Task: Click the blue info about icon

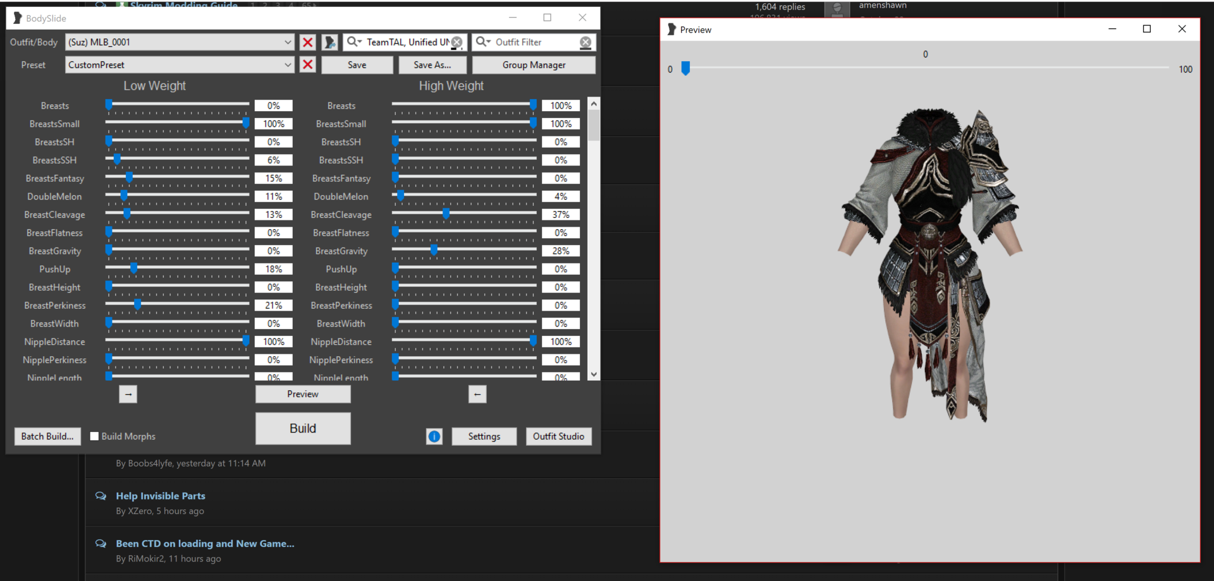Action: point(434,436)
